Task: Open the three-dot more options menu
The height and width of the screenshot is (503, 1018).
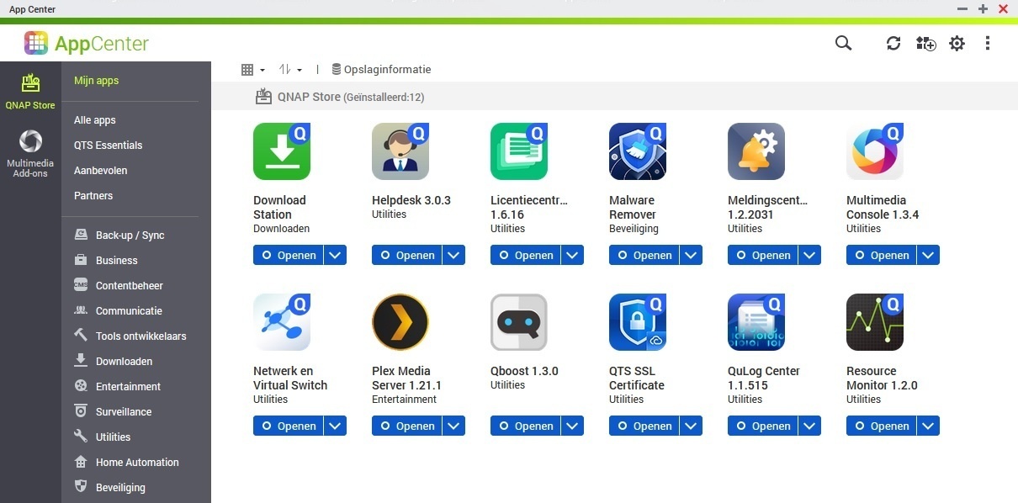Action: 988,43
